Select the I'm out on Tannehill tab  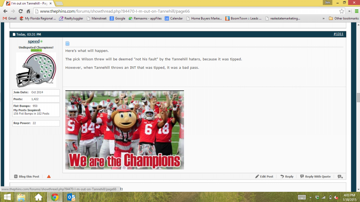[x=29, y=4]
